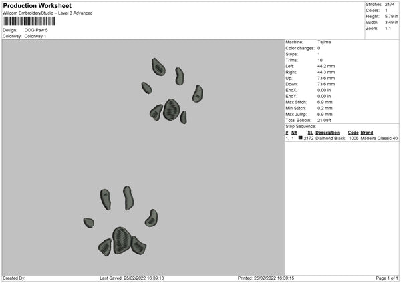Select the large pad of the upper paw
Viewport: 401px width, 283px height.
[x=171, y=110]
